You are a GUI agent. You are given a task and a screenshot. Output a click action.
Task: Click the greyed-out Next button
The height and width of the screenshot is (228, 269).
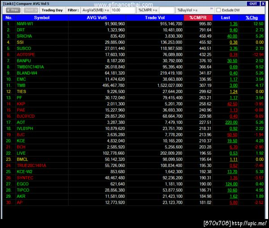click(30, 10)
